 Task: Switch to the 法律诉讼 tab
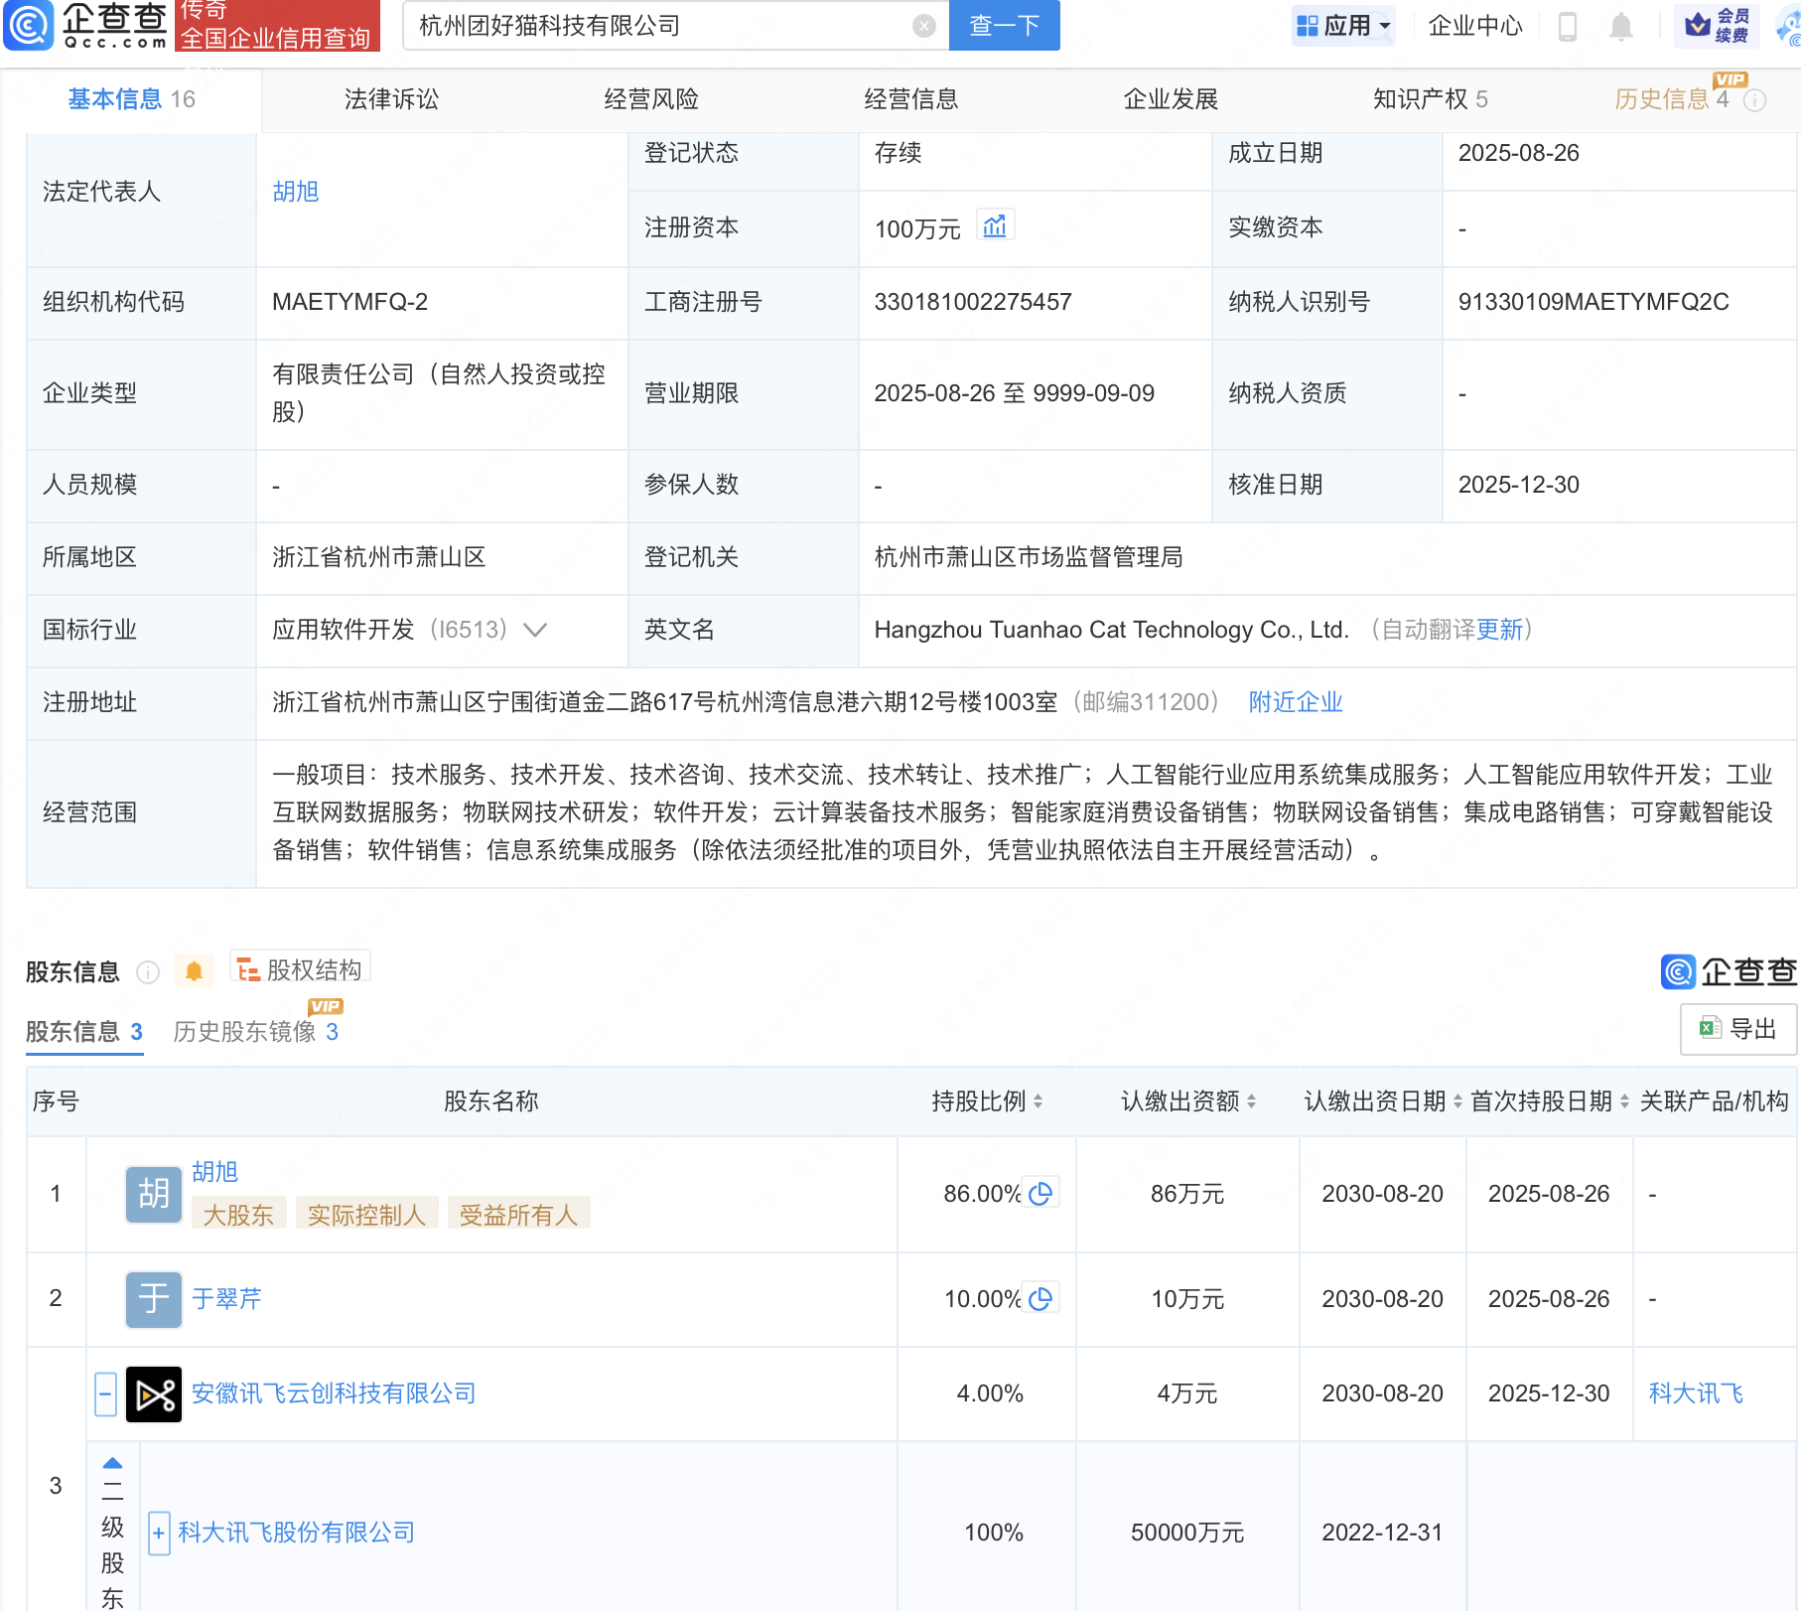click(391, 99)
